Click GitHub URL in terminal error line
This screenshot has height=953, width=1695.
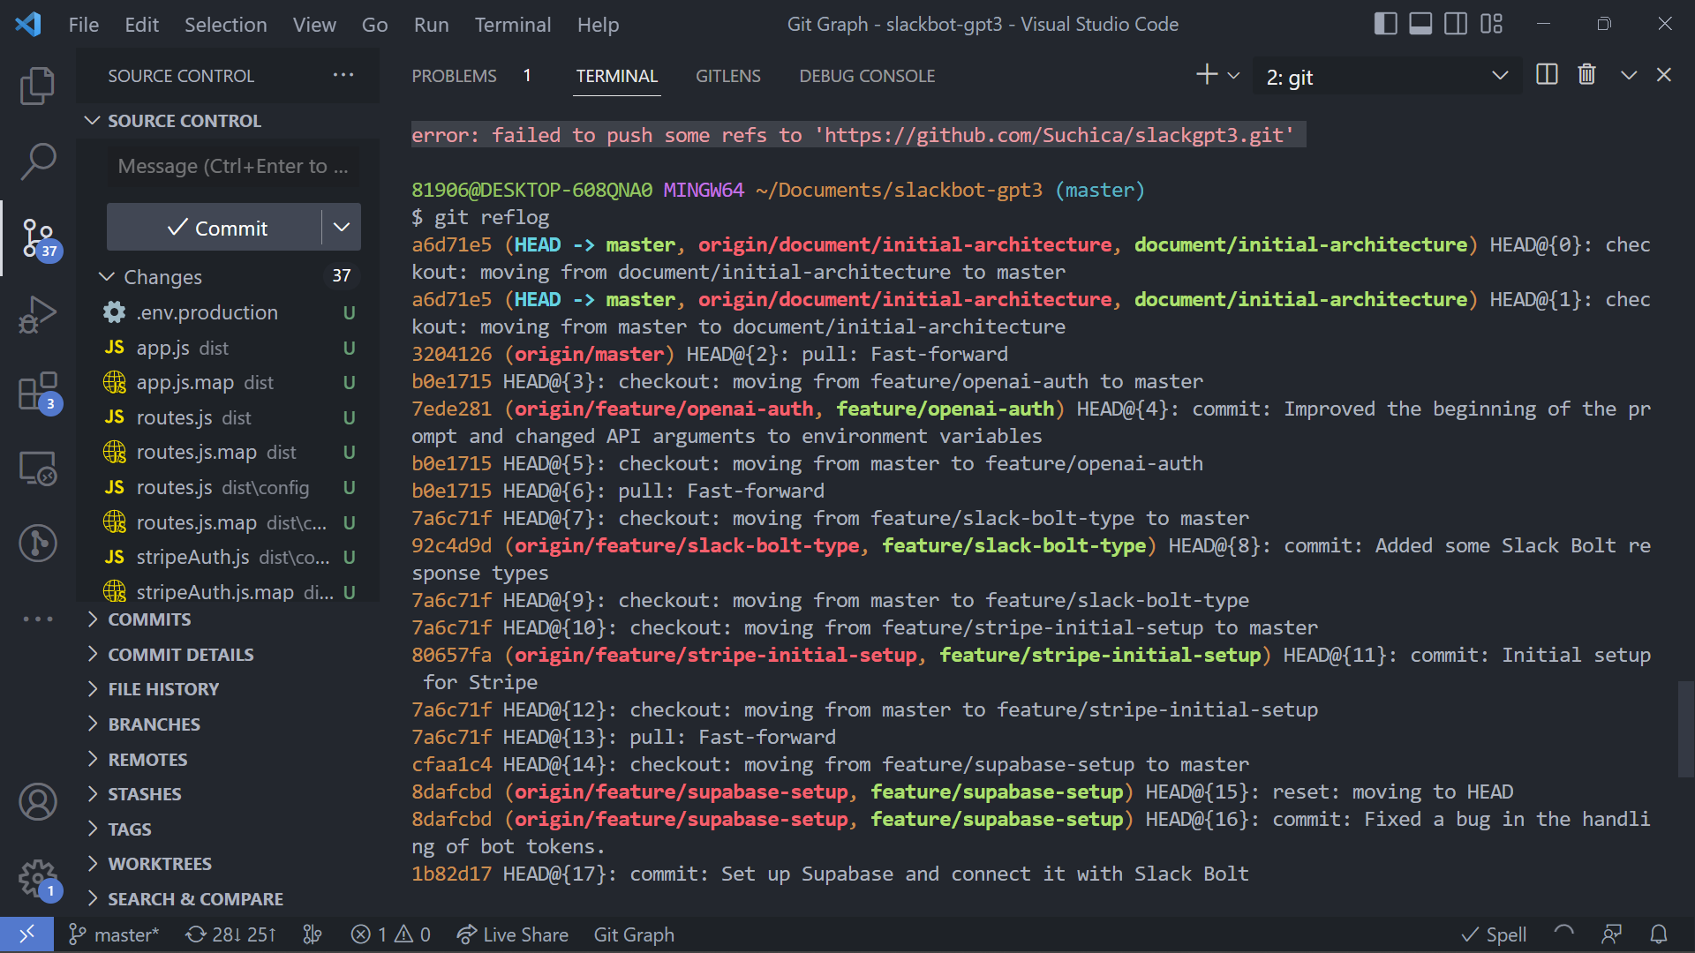(x=1054, y=135)
